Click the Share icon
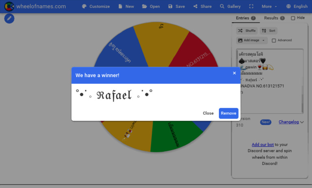Screen dimensions: 312x188 (195, 6)
